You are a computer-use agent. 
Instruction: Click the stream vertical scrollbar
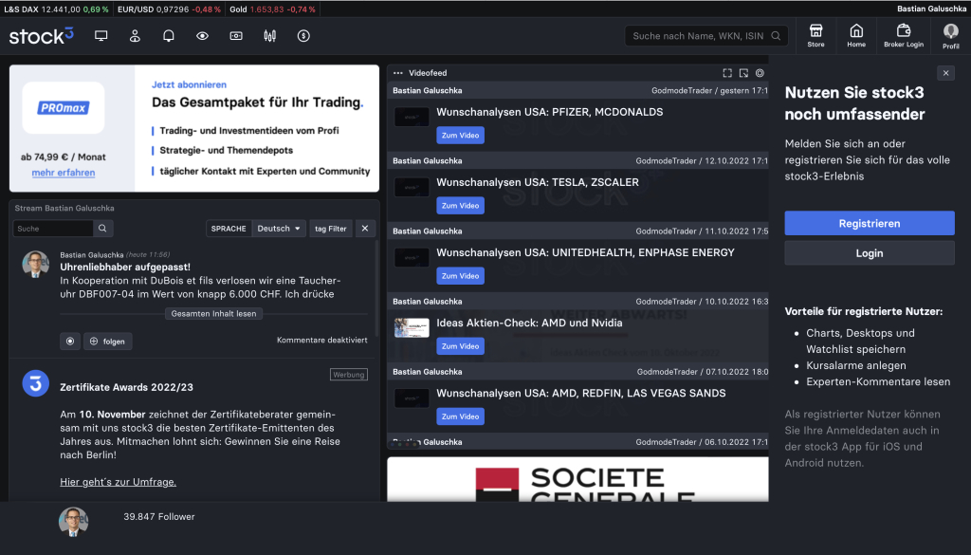pos(377,275)
